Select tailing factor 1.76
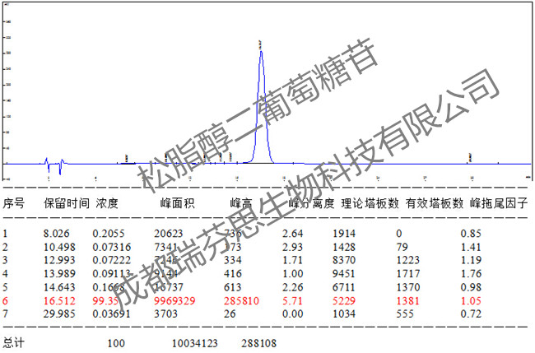 [471, 274]
